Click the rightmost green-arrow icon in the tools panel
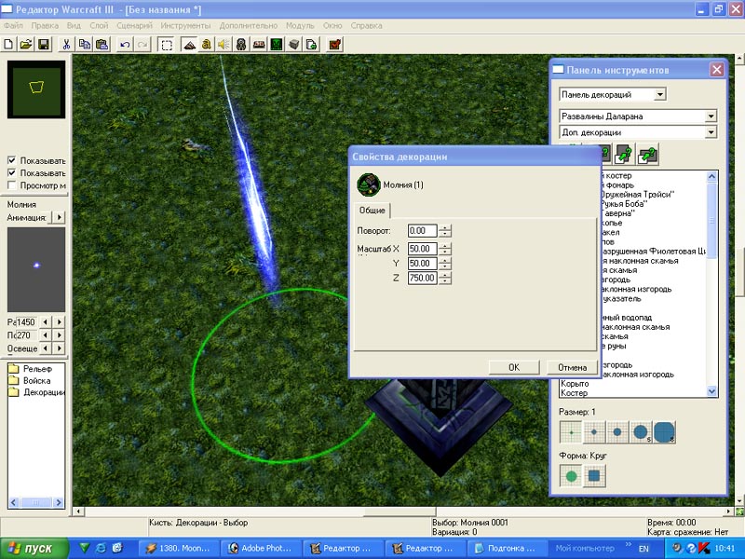The image size is (745, 559). coord(647,154)
